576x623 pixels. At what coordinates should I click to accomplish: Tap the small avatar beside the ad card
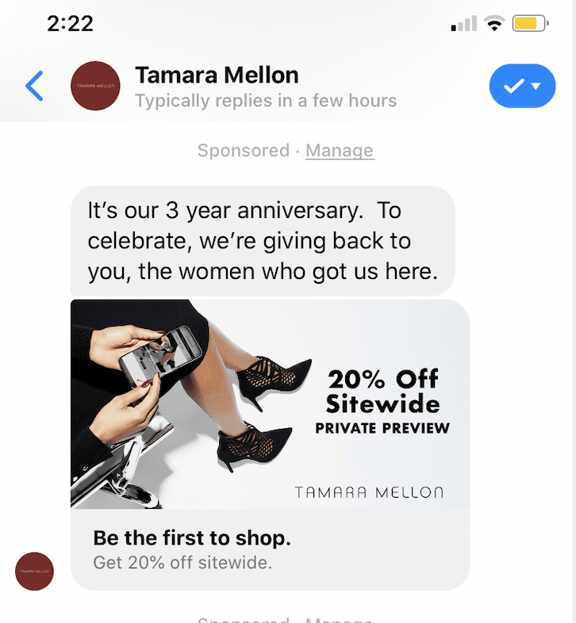coord(35,571)
